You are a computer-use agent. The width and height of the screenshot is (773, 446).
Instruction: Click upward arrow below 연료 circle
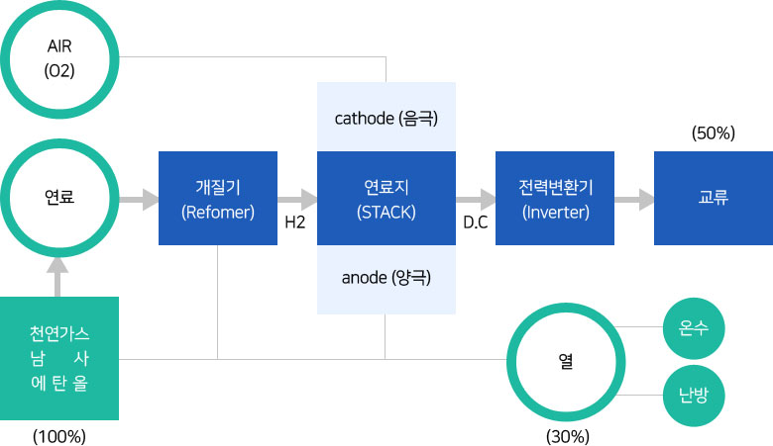coord(59,277)
